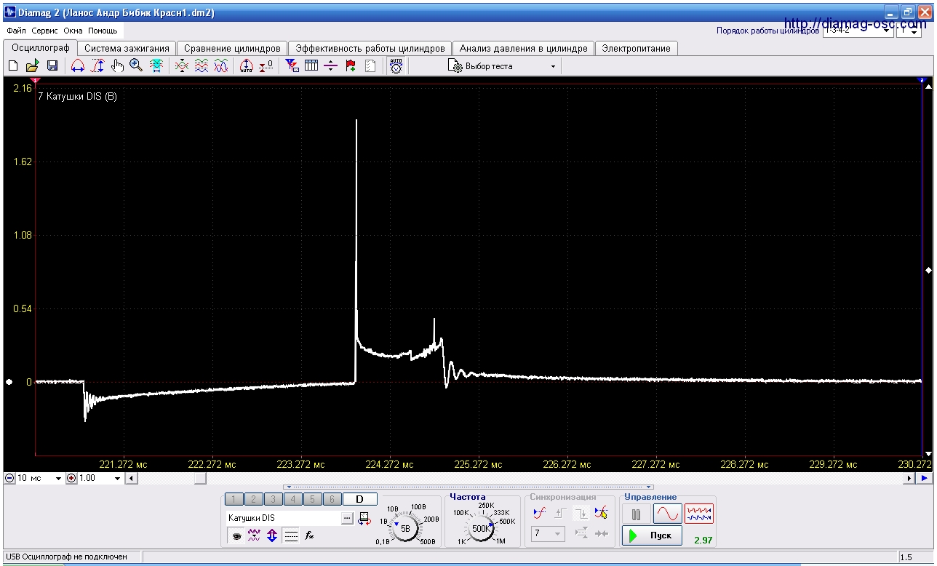Click the minus zoom icon beside 10 мс
This screenshot has width=937, height=566.
(x=9, y=478)
